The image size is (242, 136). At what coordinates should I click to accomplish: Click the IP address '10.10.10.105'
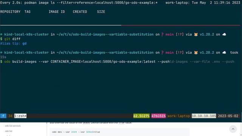coord(204,116)
